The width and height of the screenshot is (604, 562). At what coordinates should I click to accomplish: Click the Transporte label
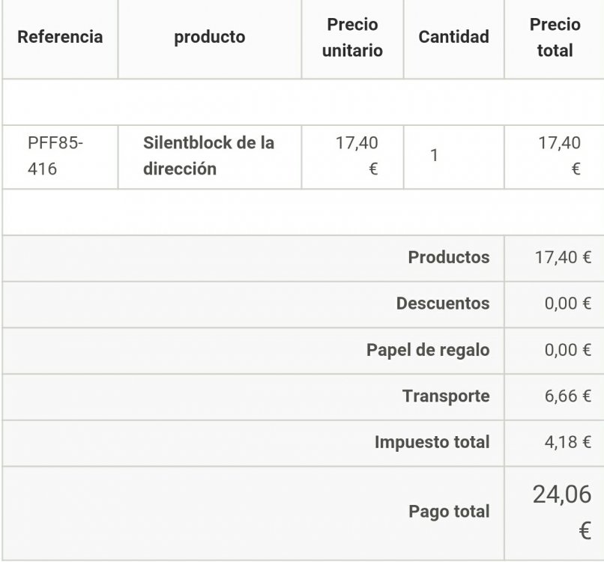click(x=445, y=396)
